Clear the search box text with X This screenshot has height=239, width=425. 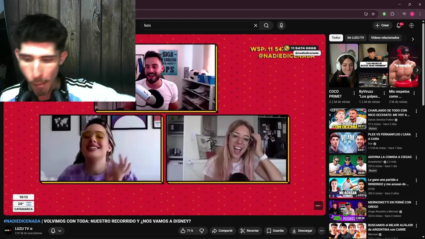coord(256,25)
